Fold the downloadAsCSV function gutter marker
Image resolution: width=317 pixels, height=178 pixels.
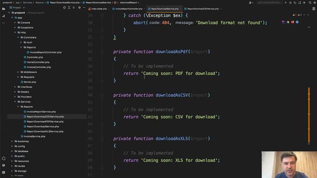click(x=102, y=95)
